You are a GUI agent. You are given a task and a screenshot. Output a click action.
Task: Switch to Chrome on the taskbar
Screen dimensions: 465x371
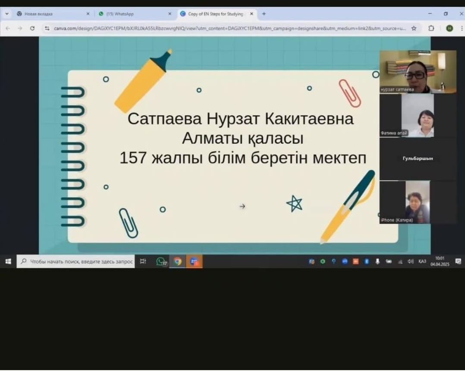click(x=178, y=262)
